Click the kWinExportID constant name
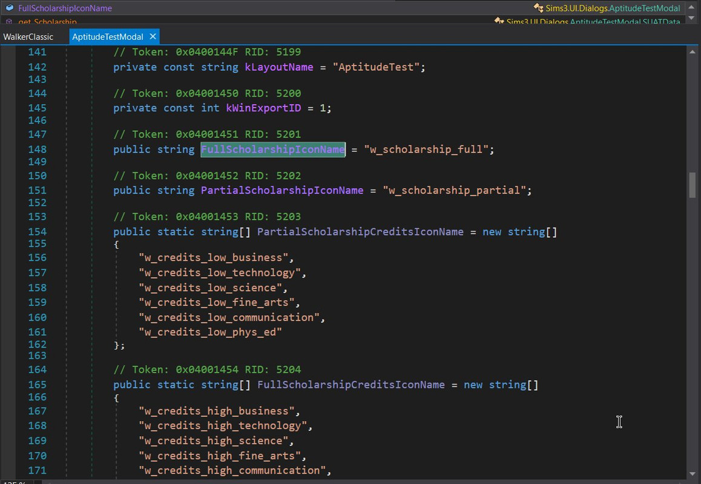701x484 pixels. [263, 108]
